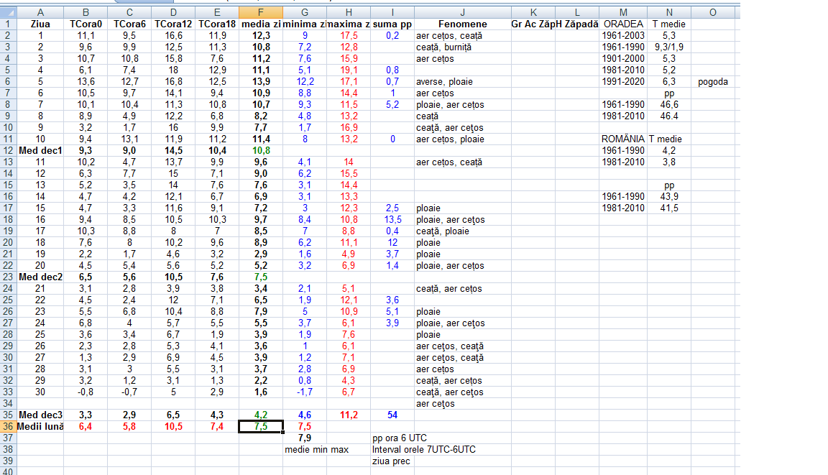Viewport: 828px width, 475px height.
Task: Click the 'pp ora 6 UTC' cell
Action: click(x=399, y=438)
